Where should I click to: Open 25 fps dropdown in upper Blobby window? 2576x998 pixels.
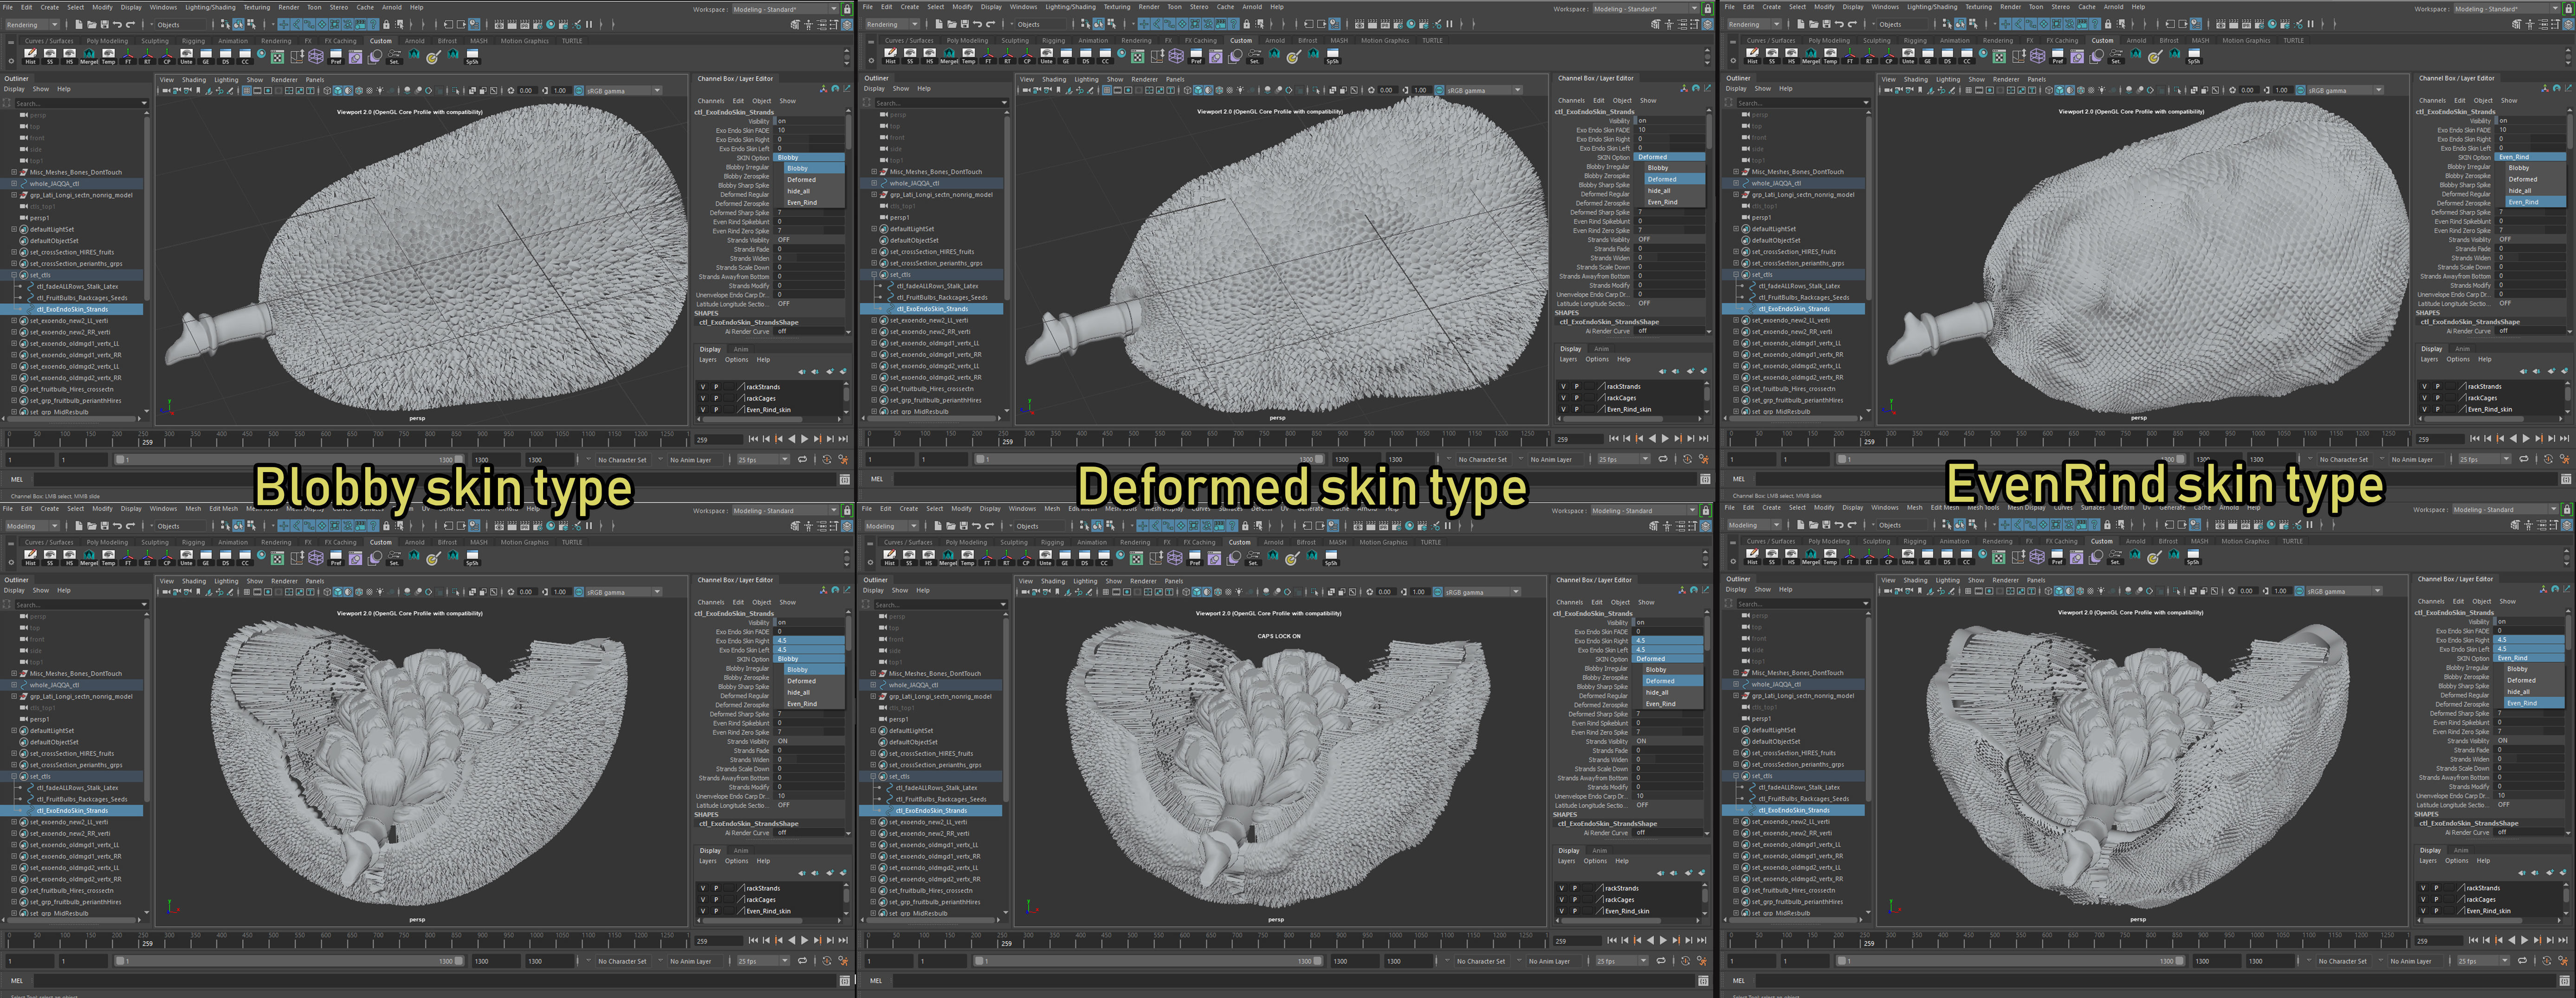pyautogui.click(x=764, y=460)
